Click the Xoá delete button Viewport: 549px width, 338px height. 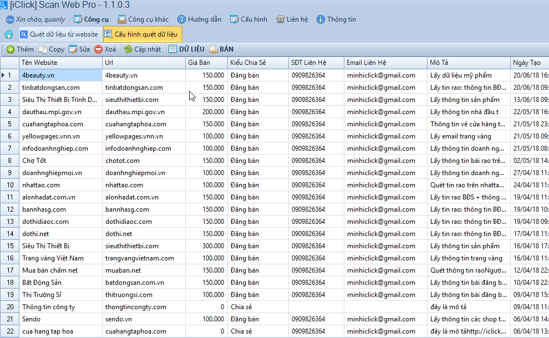105,49
